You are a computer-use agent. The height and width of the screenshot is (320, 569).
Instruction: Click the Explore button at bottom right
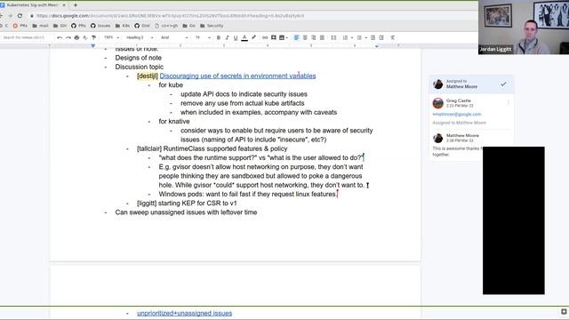tap(564, 311)
